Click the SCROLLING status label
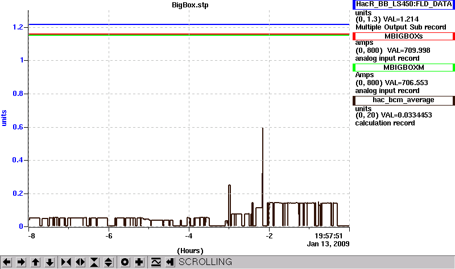455x269 pixels. point(205,262)
